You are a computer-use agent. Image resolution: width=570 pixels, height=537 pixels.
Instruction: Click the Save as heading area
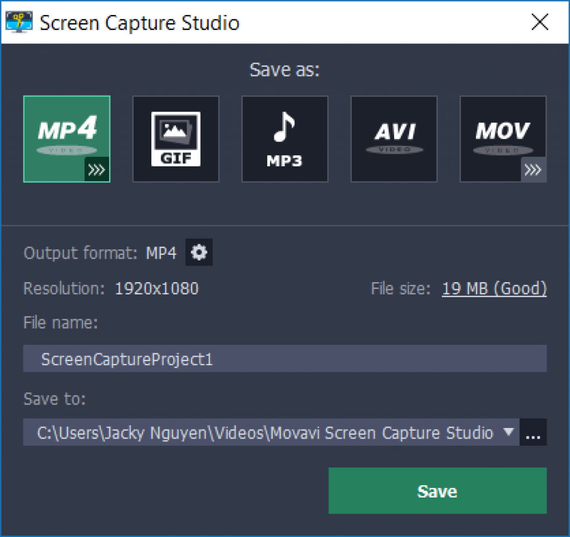coord(284,69)
